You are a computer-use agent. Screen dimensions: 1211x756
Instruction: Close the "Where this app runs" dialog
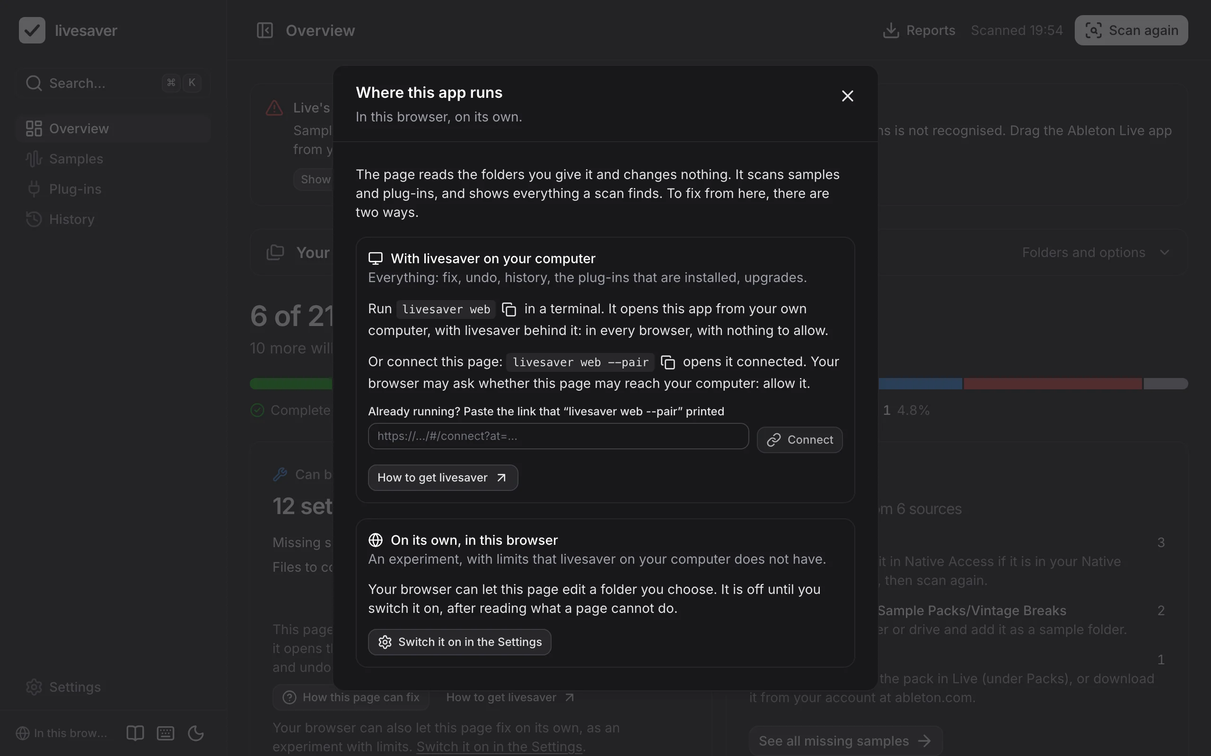pyautogui.click(x=847, y=96)
